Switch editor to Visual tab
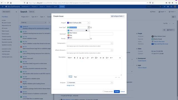Viewport: 178px width, 100px height. (x=70, y=77)
